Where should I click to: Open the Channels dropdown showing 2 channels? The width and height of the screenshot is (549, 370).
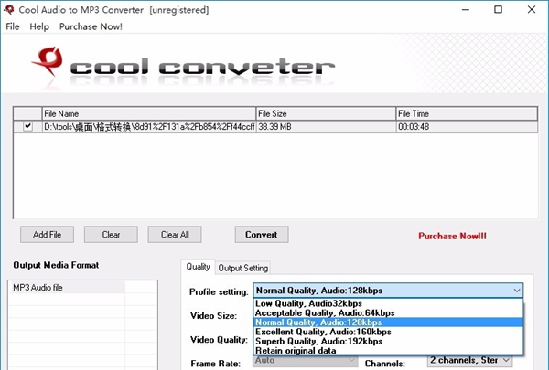470,361
